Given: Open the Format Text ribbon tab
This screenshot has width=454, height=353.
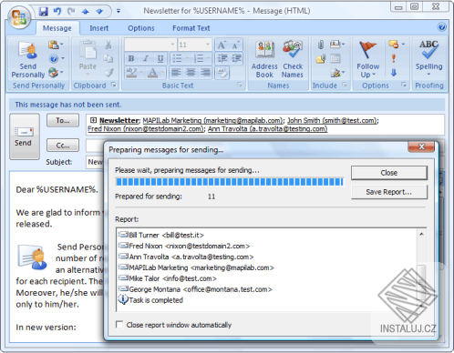Looking at the screenshot, I should 191,28.
